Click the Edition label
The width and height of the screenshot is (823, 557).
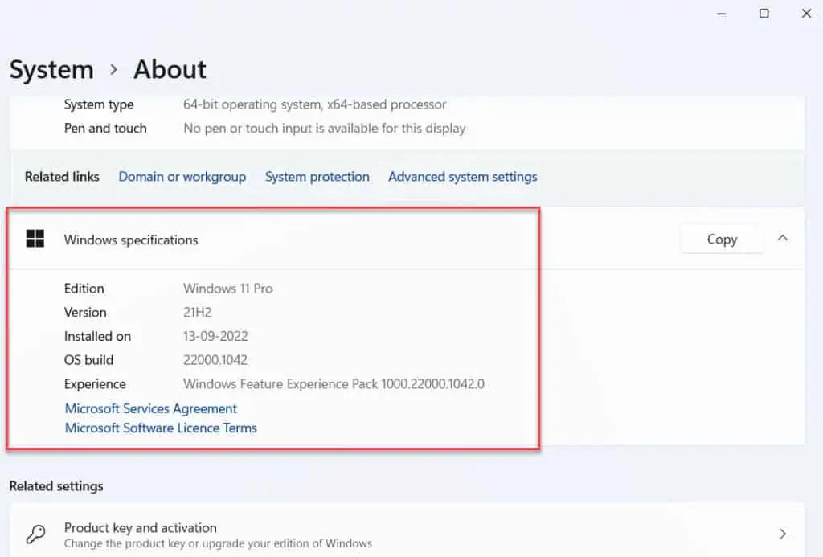[x=84, y=289]
